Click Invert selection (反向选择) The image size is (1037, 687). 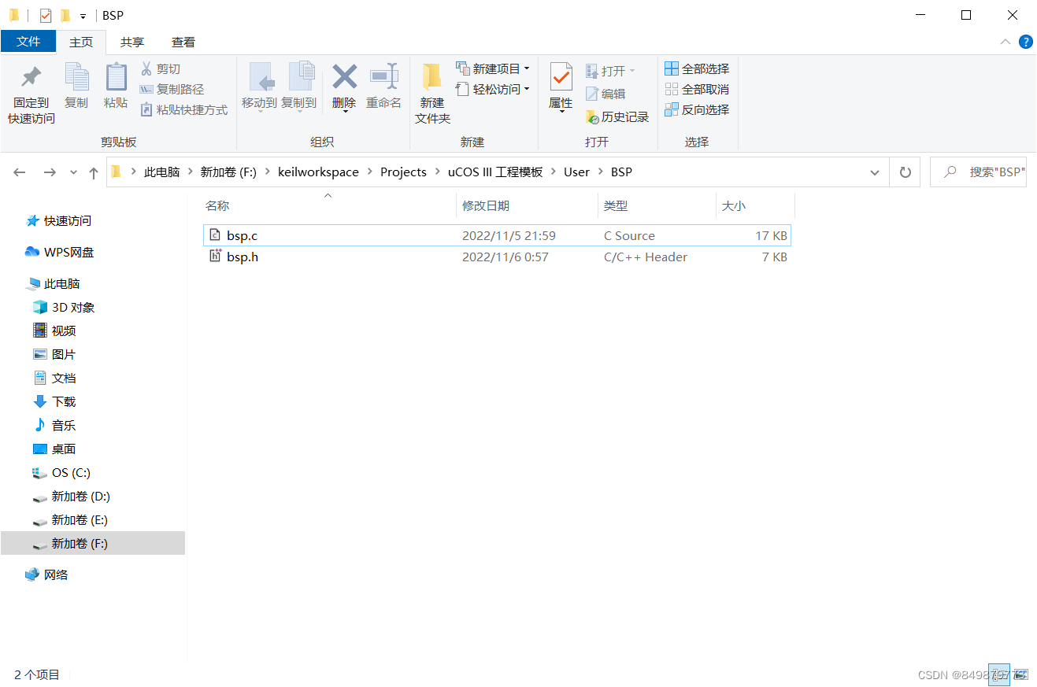[697, 110]
